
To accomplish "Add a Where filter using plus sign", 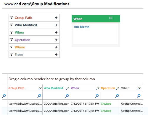I will [x=56, y=47].
